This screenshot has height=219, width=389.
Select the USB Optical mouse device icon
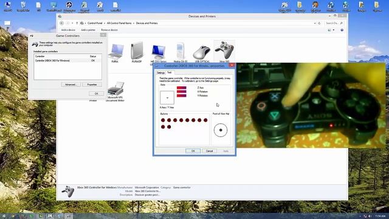click(x=202, y=53)
